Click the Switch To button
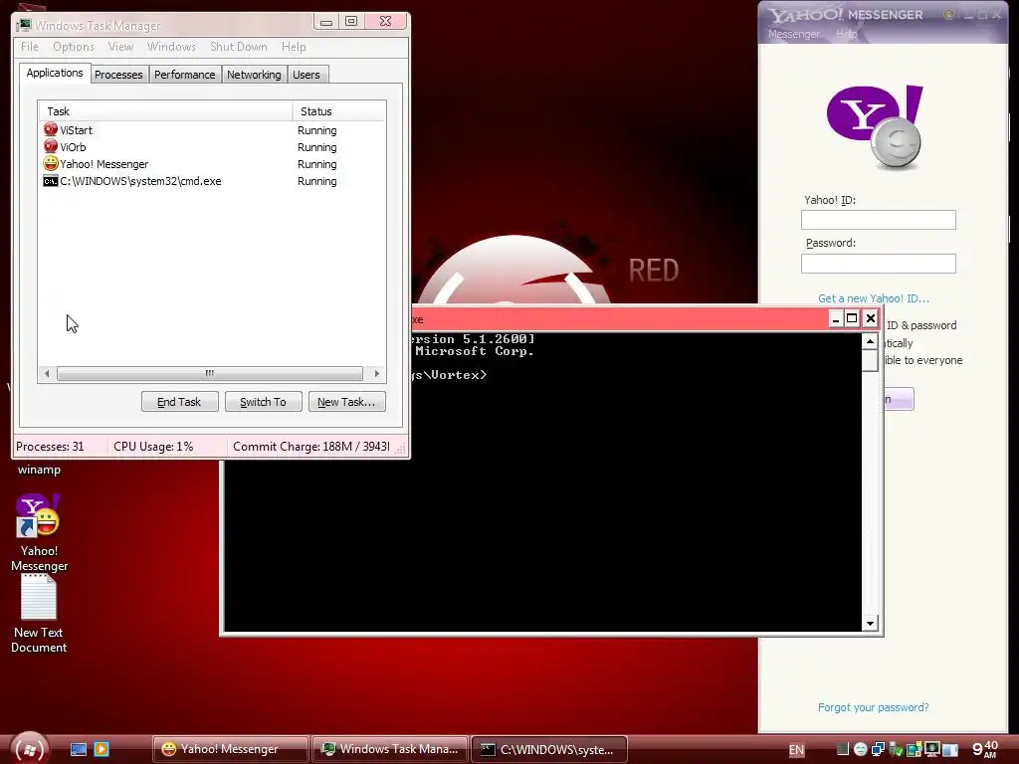This screenshot has width=1019, height=764. 263,402
